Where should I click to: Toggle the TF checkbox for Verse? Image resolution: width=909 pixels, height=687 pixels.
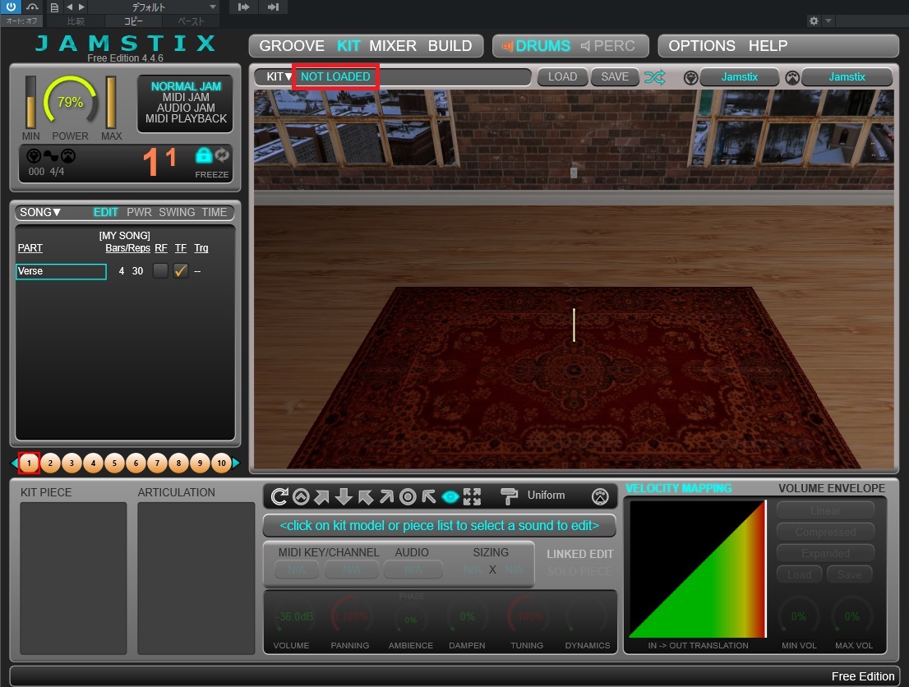pos(181,271)
